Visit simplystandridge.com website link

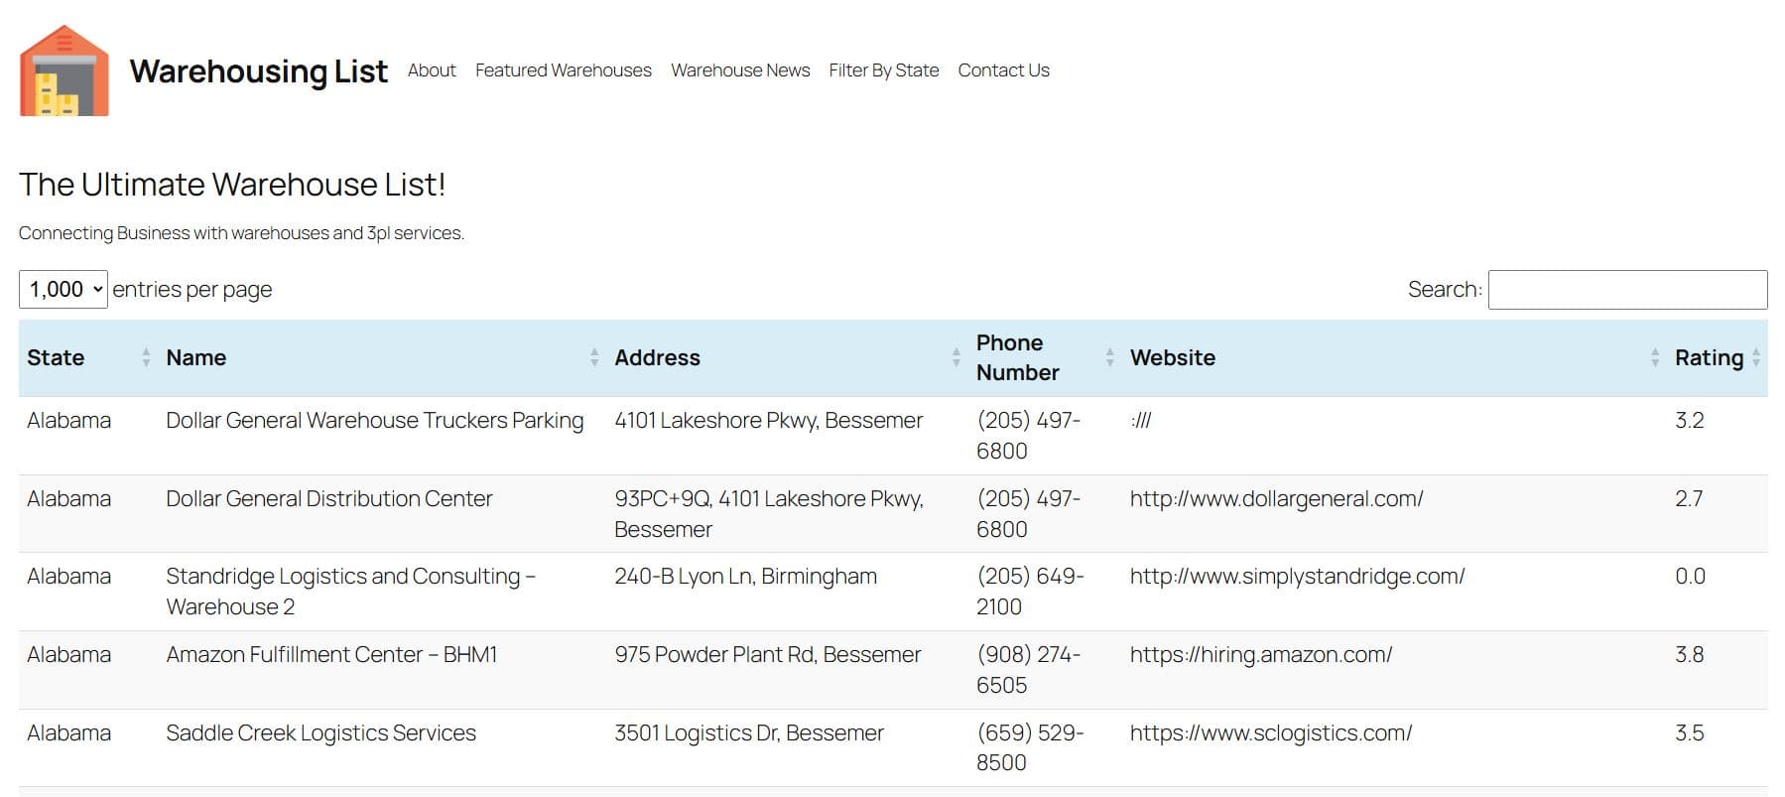click(1297, 577)
